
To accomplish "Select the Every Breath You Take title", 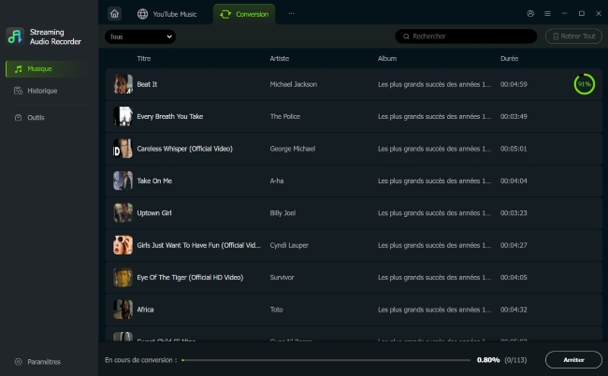I will tap(170, 116).
